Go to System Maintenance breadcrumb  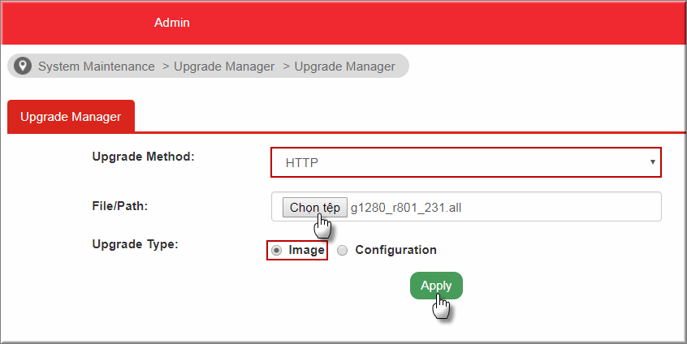pyautogui.click(x=97, y=67)
